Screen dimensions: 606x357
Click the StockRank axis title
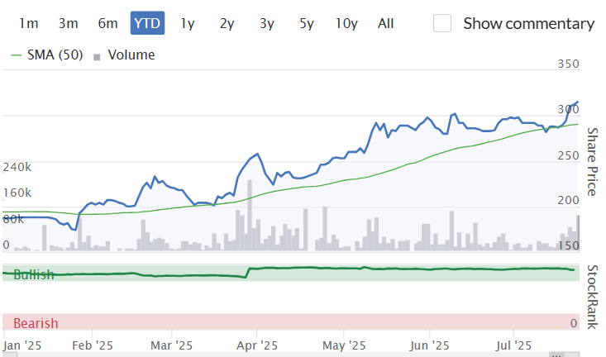593,297
